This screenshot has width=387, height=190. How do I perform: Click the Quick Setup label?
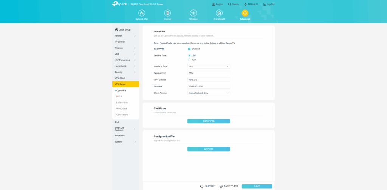pos(125,29)
